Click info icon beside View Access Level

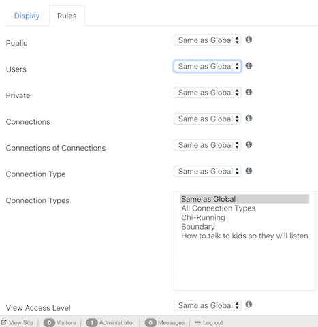[x=249, y=305]
